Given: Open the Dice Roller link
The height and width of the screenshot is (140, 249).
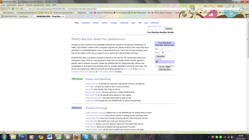Looking at the screenshot, I should coord(89,89).
